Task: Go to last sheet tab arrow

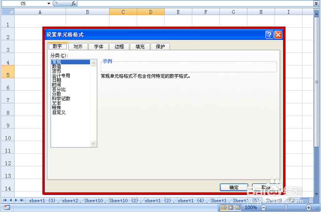Action: pos(21,200)
